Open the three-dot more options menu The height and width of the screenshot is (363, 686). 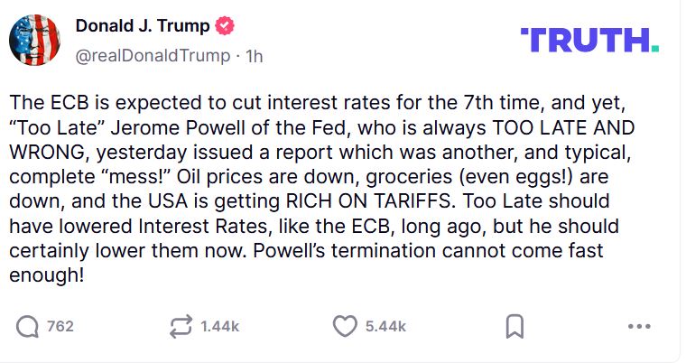pos(638,326)
